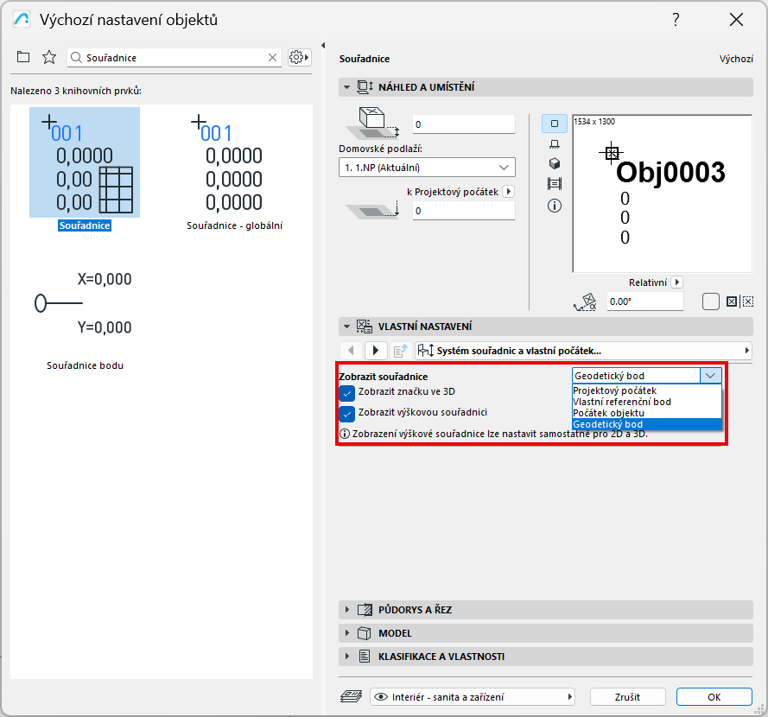Viewport: 768px width, 717px height.
Task: Click the settings page list icon
Action: [x=401, y=351]
